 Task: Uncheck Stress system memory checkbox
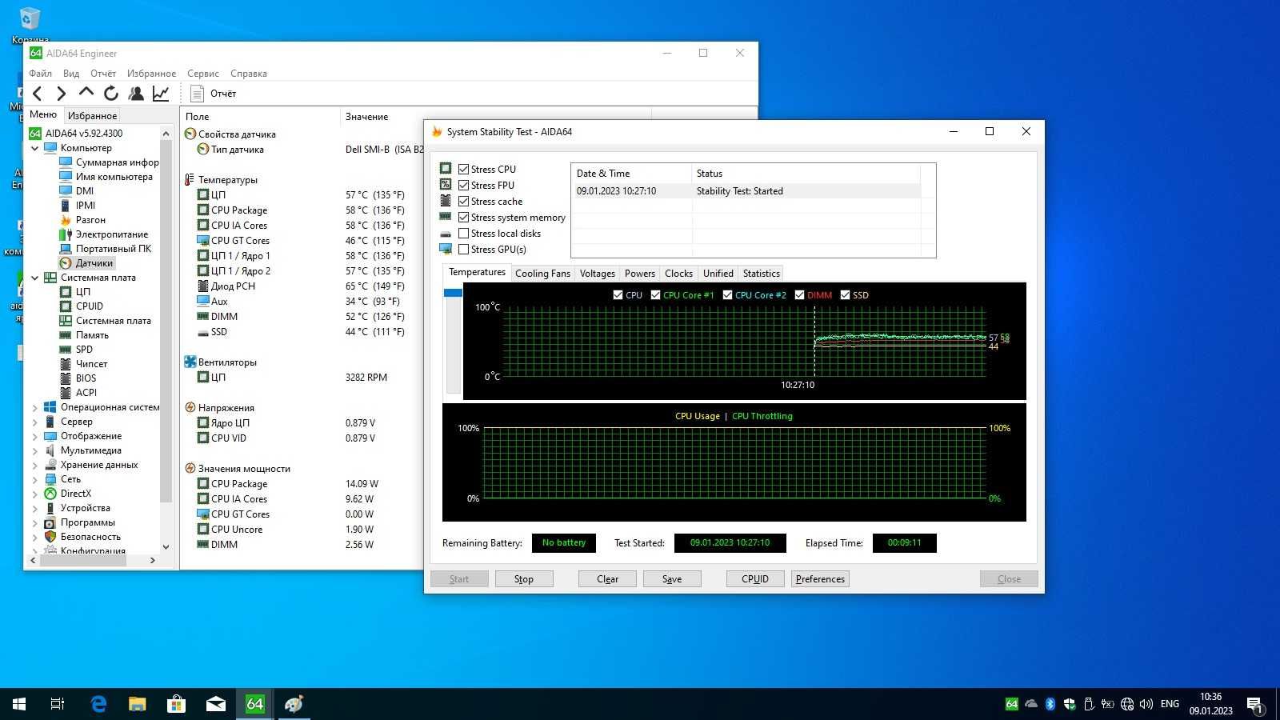[463, 217]
